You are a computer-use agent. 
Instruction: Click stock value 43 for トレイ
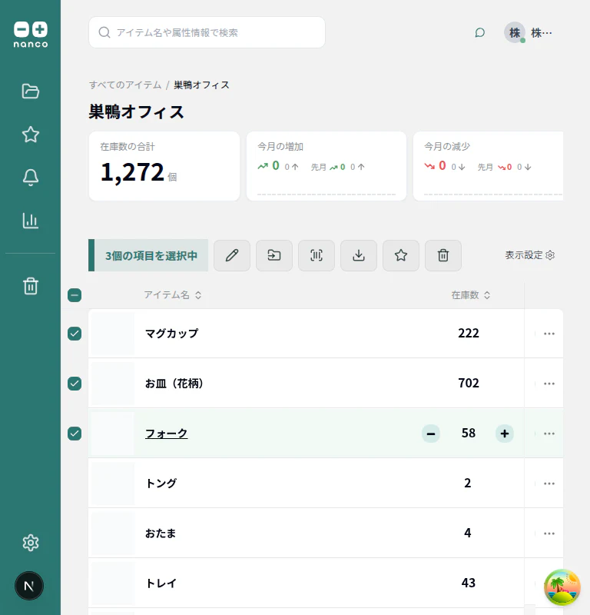pos(468,583)
